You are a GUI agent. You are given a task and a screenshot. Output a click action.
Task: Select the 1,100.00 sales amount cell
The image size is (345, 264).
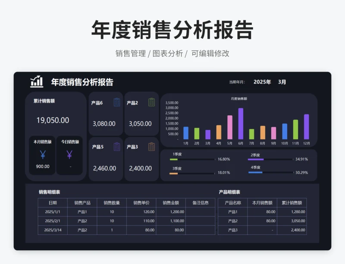coord(171,221)
